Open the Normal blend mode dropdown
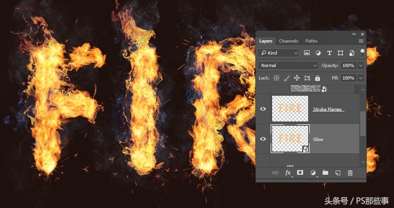The image size is (394, 208). [288, 66]
